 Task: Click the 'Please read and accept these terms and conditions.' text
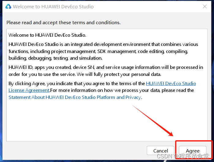64,23
